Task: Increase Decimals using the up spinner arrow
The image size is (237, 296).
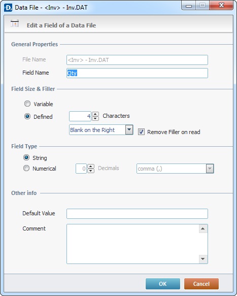Action: point(91,167)
